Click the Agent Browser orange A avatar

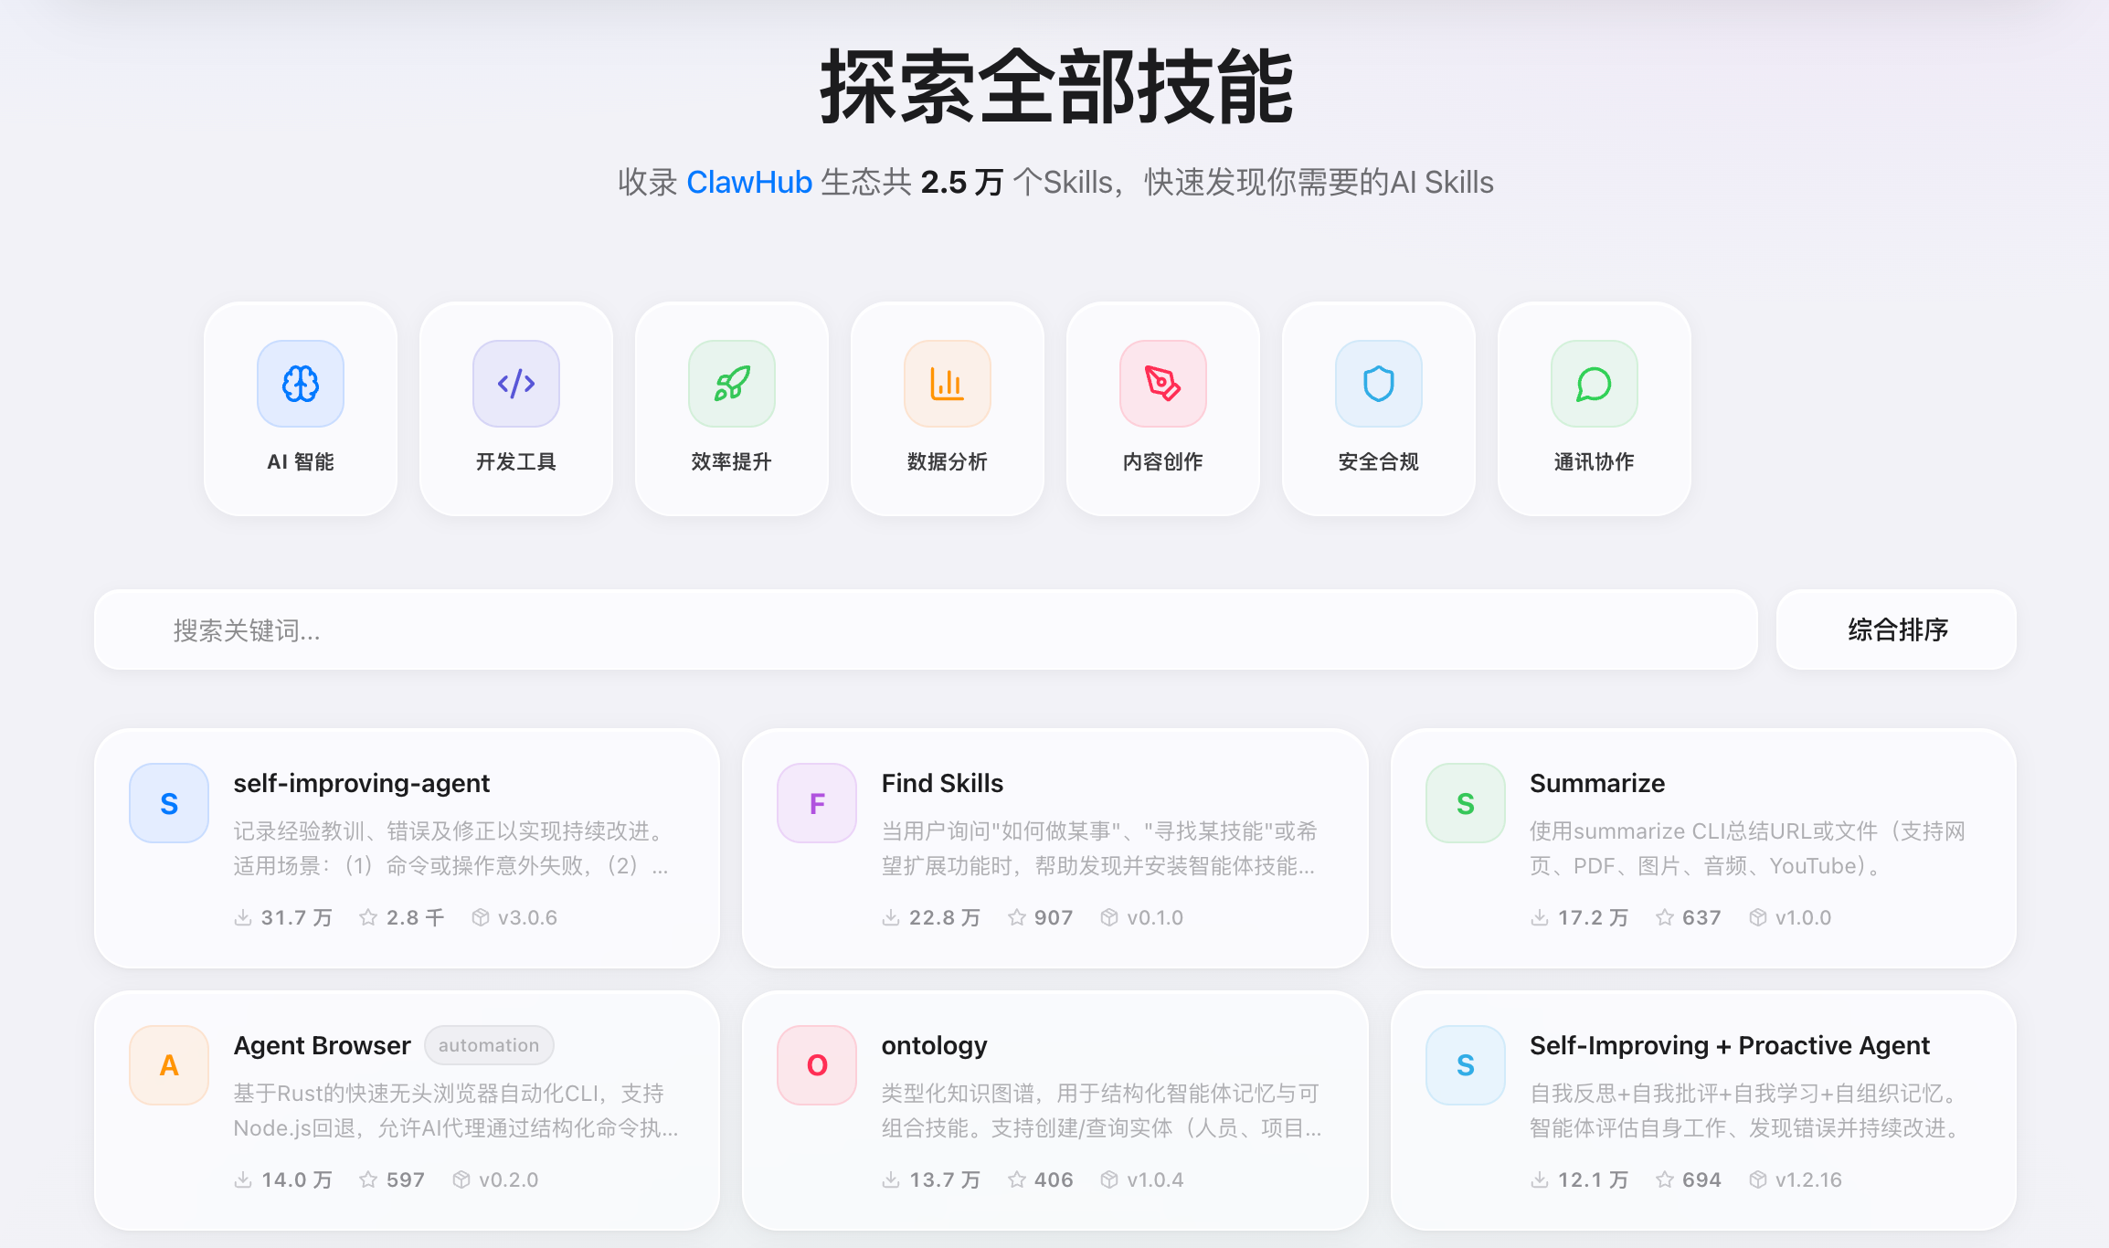point(169,1065)
